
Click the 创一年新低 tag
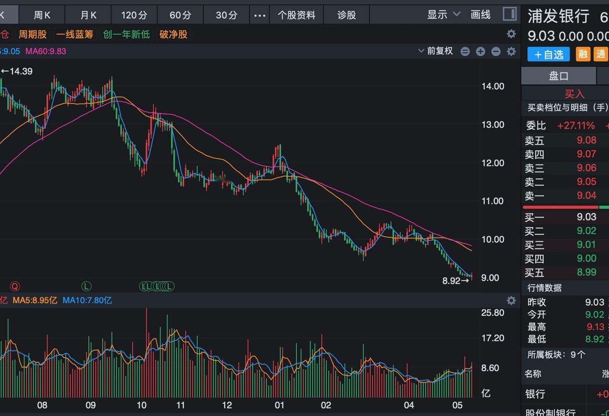(127, 34)
